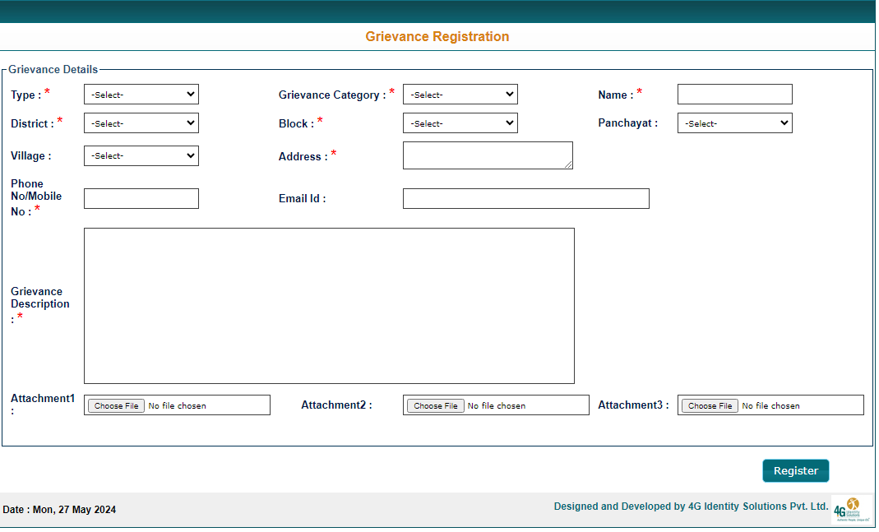Select the Block dropdown
This screenshot has width=879, height=532.
pyautogui.click(x=460, y=123)
